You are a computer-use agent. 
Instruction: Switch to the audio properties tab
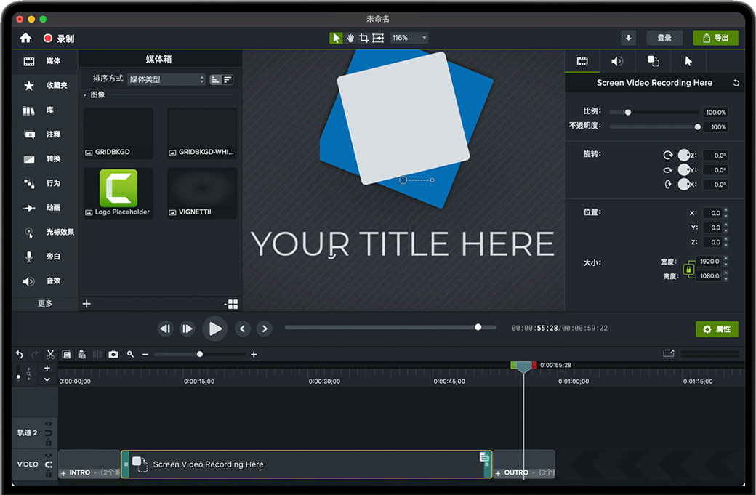point(616,62)
